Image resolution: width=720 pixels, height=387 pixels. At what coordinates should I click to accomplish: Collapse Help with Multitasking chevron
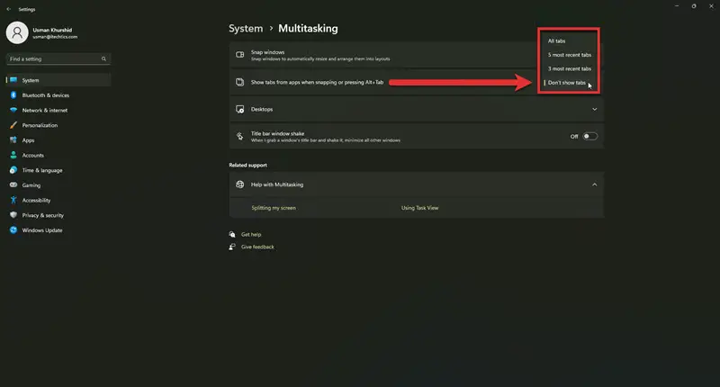pyautogui.click(x=595, y=184)
